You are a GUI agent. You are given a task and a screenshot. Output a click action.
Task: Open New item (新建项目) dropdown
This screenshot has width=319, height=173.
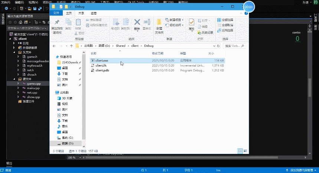click(174, 20)
